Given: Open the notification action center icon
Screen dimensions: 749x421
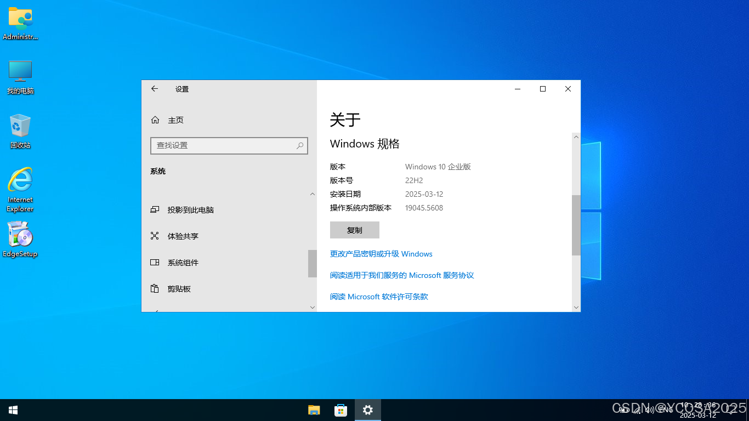Looking at the screenshot, I should point(731,410).
